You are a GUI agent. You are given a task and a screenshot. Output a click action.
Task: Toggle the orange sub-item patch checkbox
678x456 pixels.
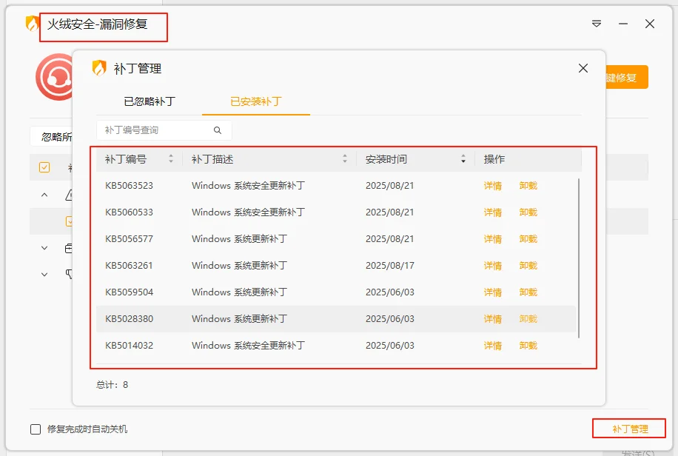pyautogui.click(x=70, y=220)
